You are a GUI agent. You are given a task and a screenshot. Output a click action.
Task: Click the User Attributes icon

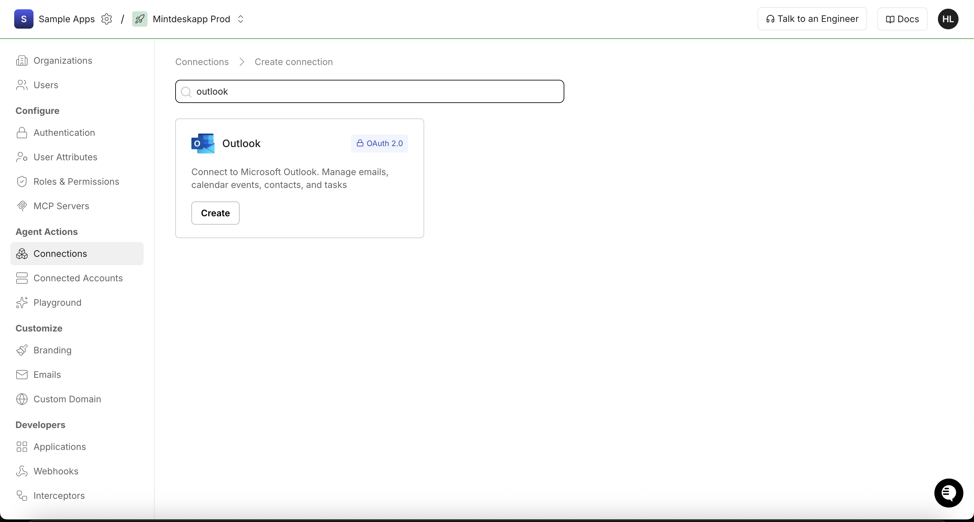click(22, 157)
